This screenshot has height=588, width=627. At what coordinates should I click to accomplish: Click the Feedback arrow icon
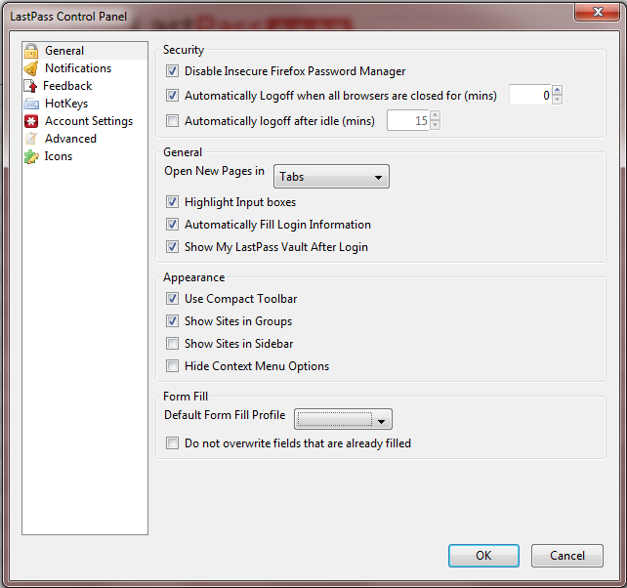click(31, 86)
